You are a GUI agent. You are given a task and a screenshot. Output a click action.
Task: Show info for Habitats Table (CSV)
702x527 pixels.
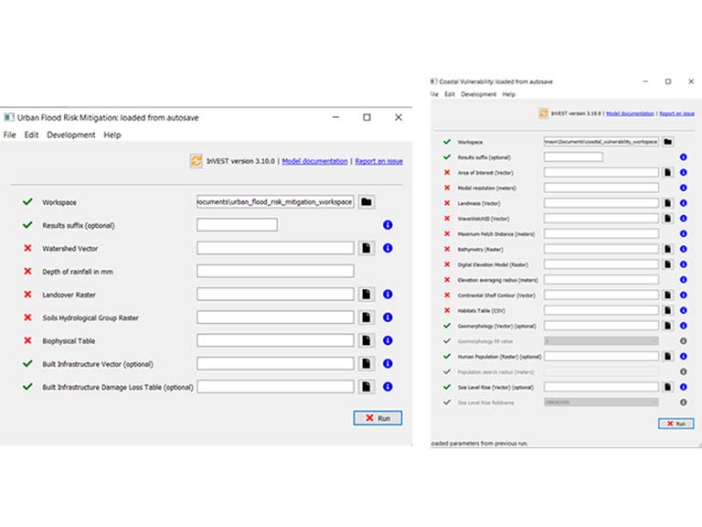pyautogui.click(x=683, y=310)
